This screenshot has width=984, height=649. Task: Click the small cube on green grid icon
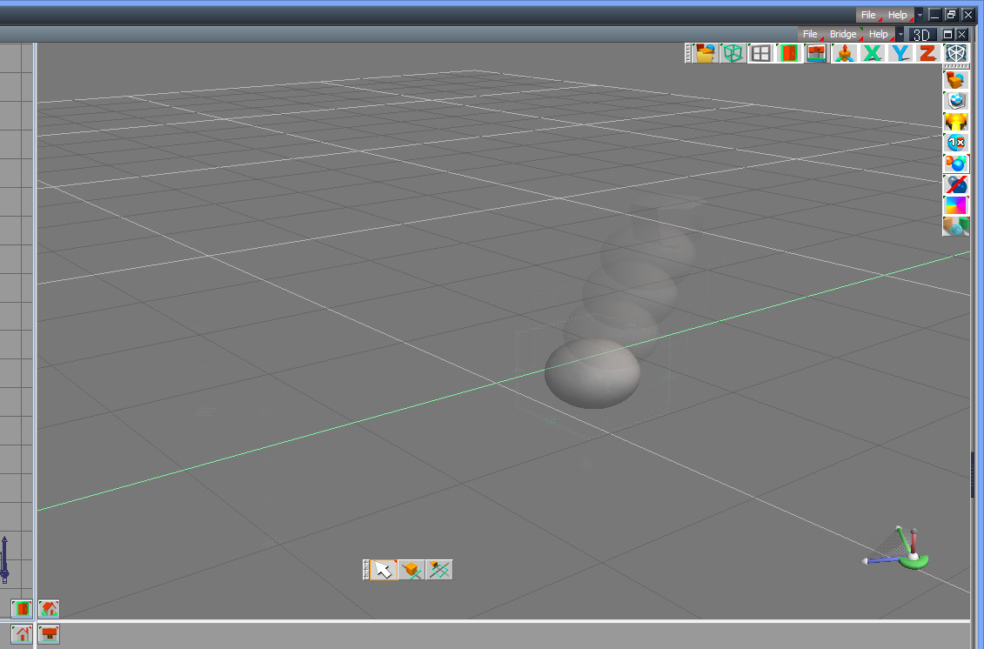tap(439, 570)
